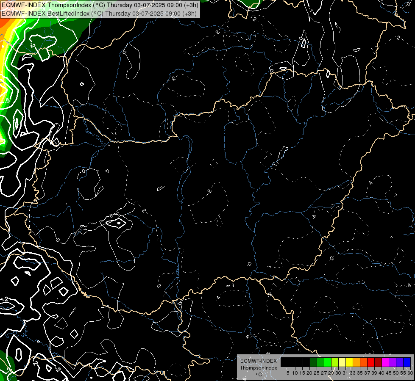Select the bright green 27–29 legend swatch
The image size is (415, 381).
pos(328,362)
